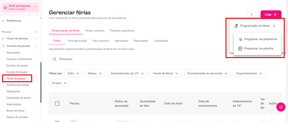
Task: Open Preferências in the sidebar
Action: [x=14, y=21]
